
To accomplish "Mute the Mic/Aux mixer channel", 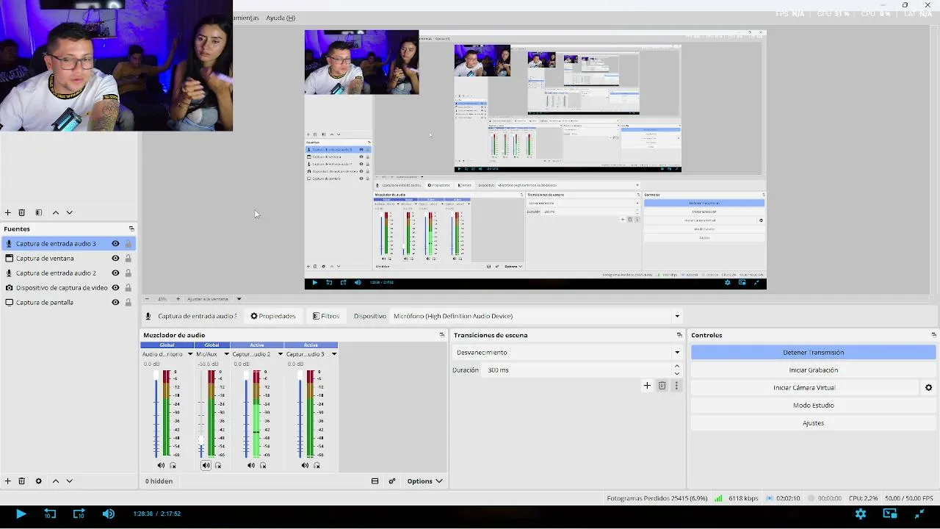I will pos(206,465).
